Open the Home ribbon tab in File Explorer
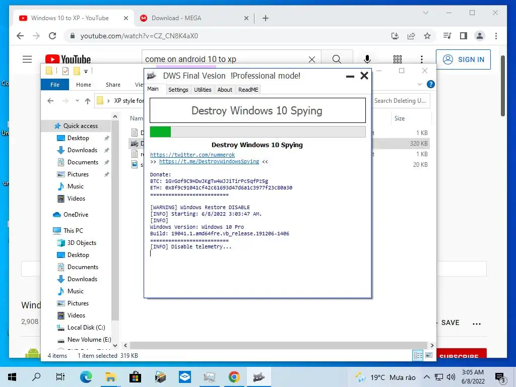 (x=84, y=85)
